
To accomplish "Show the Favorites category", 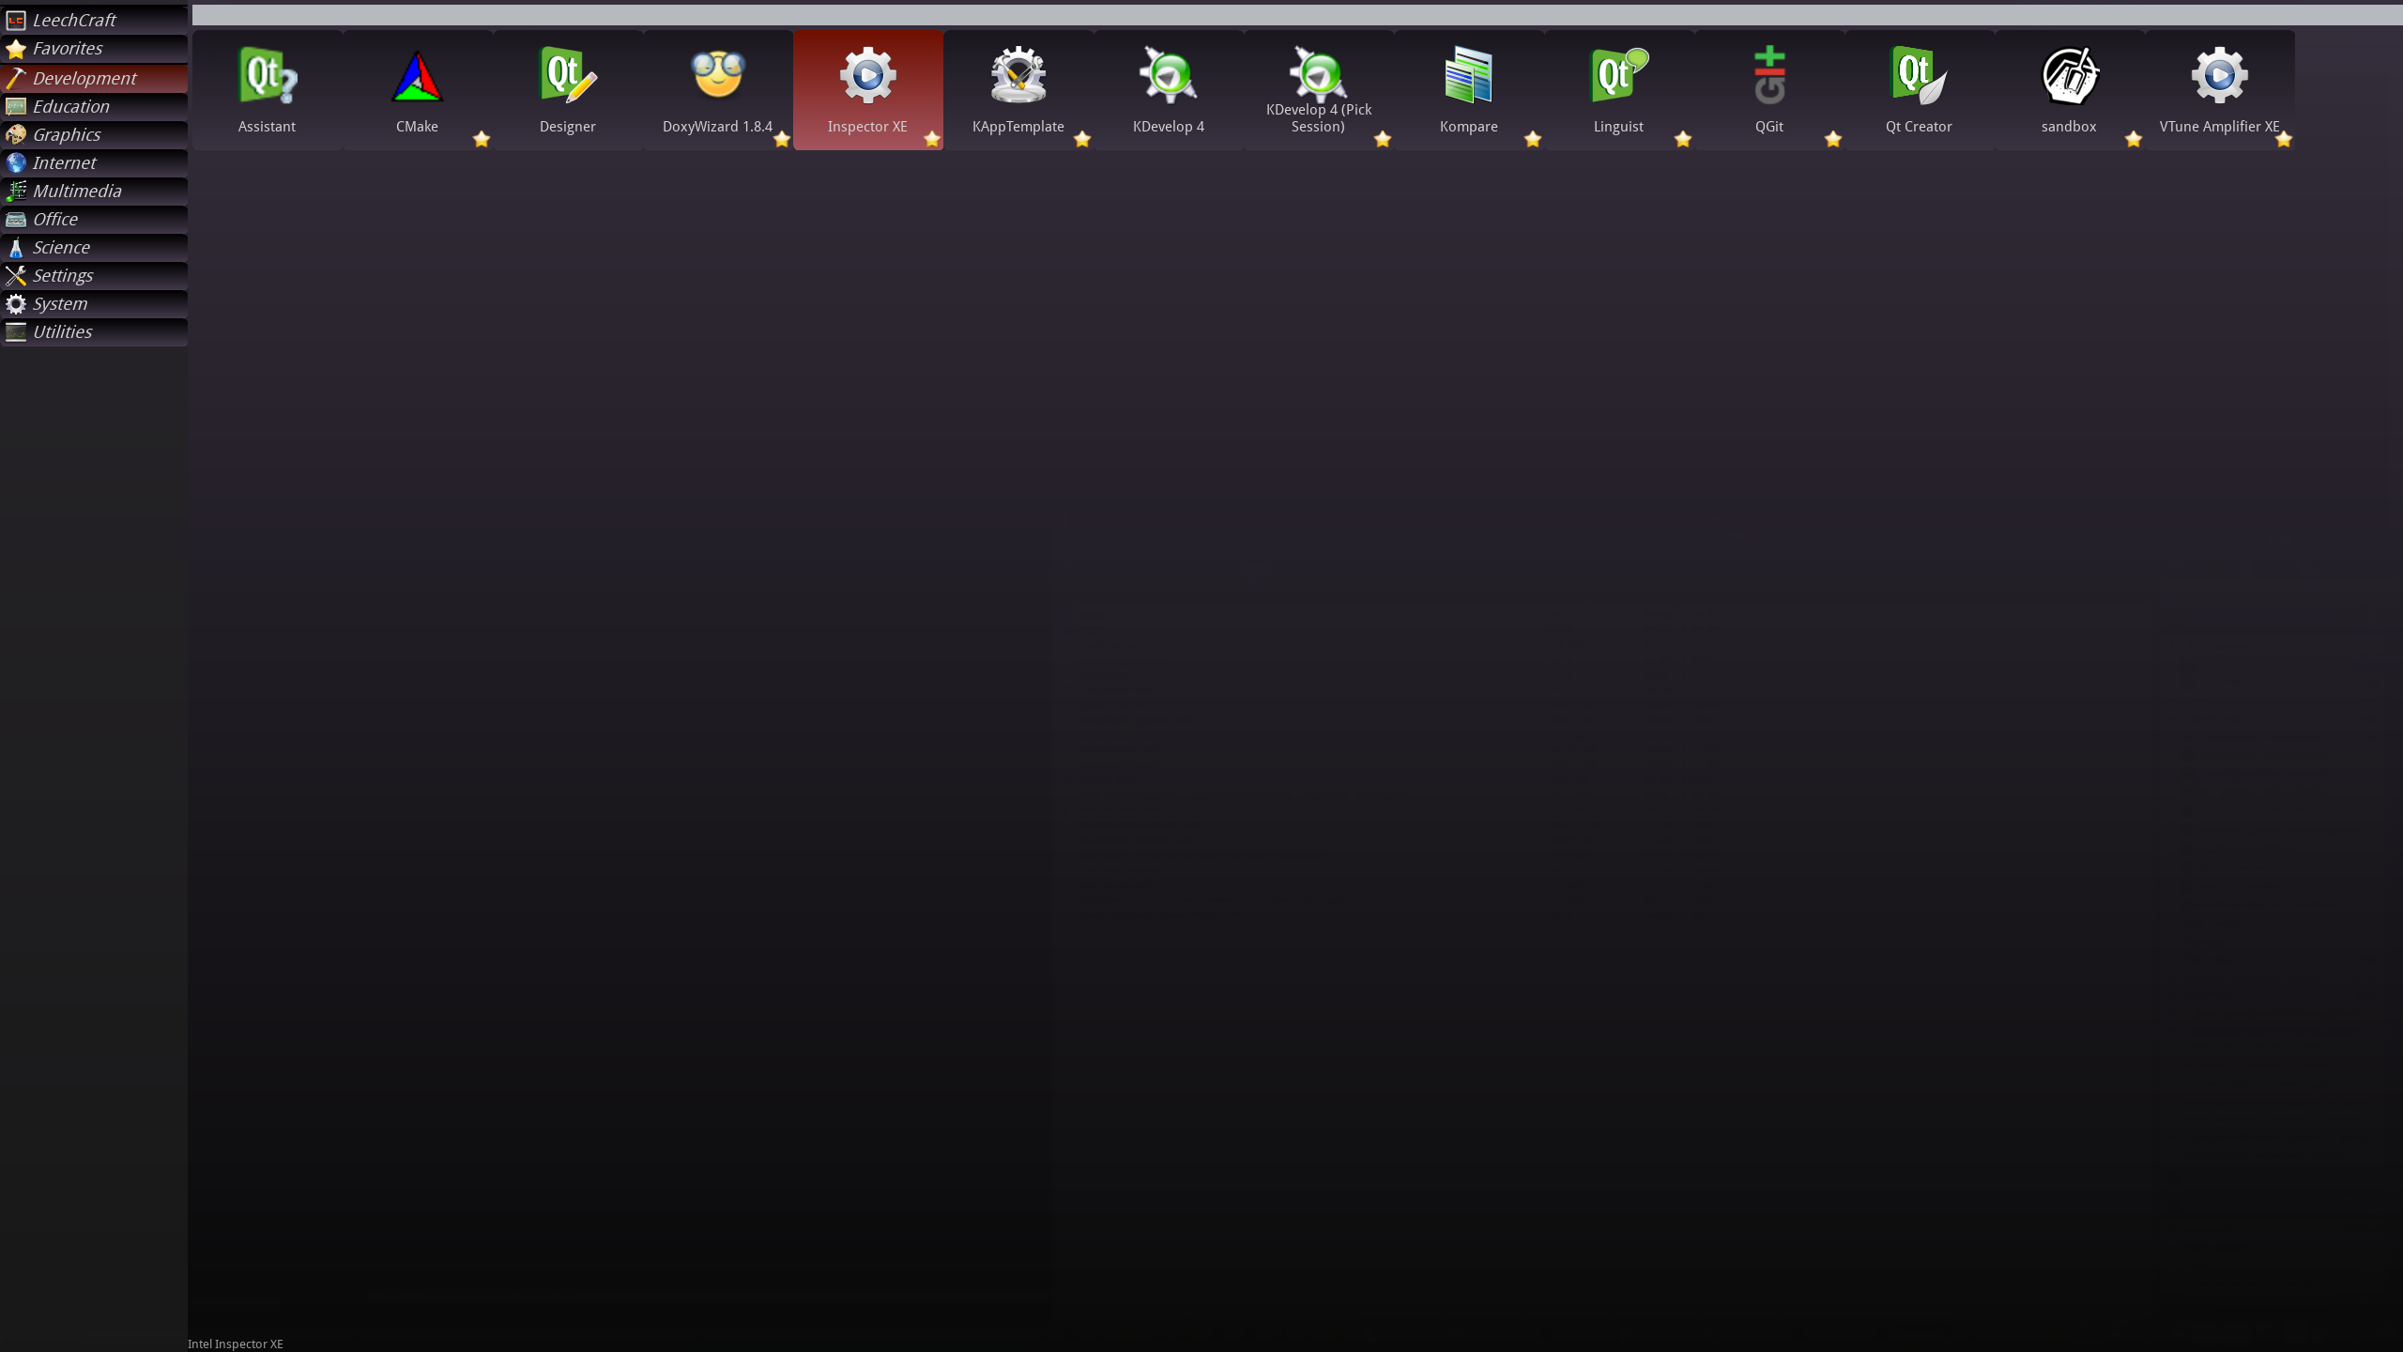I will tap(94, 49).
